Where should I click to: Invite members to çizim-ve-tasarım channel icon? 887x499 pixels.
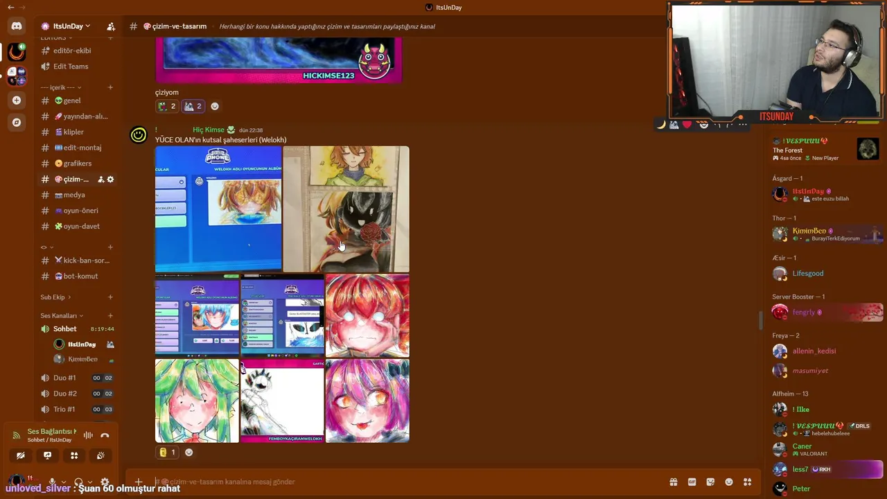click(x=100, y=180)
